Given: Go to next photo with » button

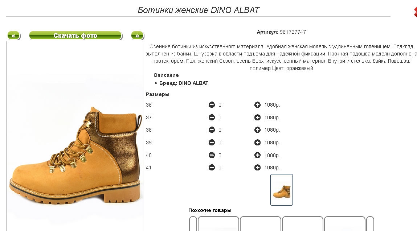Looking at the screenshot, I should pos(138,35).
